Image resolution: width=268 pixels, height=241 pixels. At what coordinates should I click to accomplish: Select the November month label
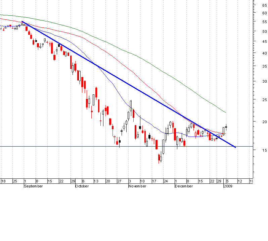pyautogui.click(x=137, y=186)
